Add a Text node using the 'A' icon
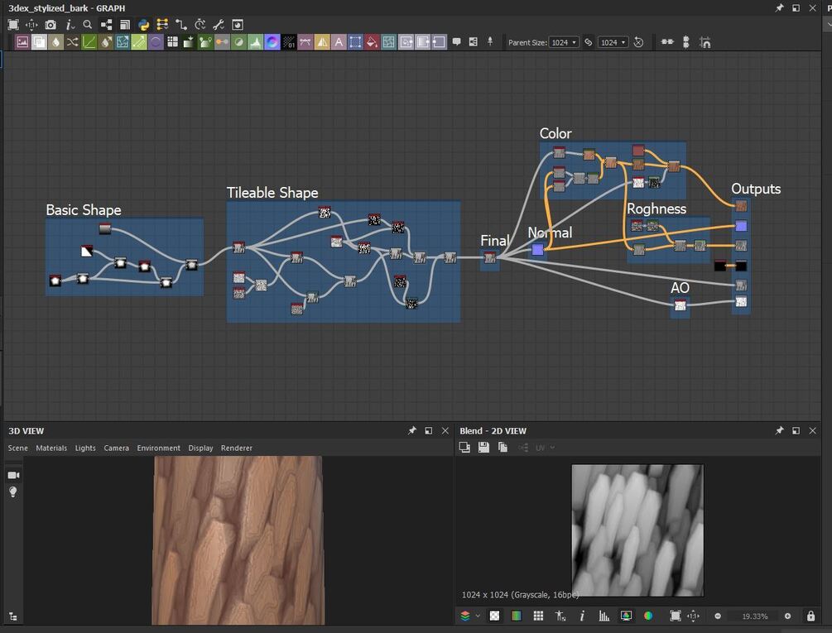This screenshot has width=832, height=633. click(x=338, y=42)
